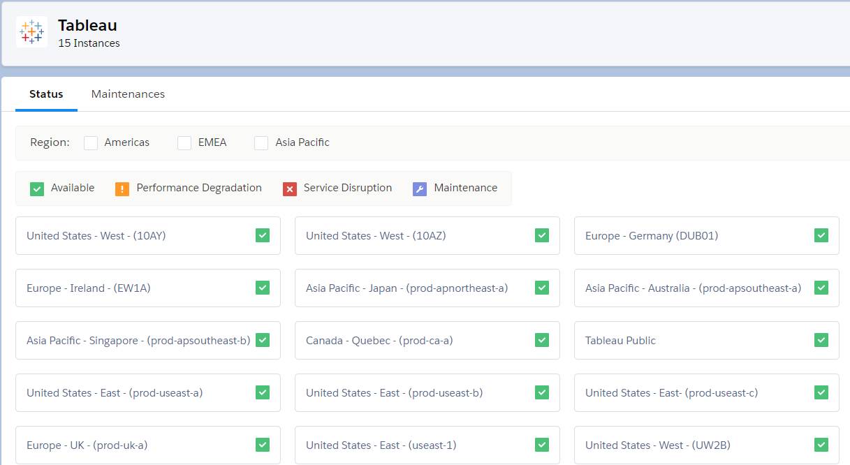
Task: Click status icon for United States - West (UW2B)
Action: point(821,445)
